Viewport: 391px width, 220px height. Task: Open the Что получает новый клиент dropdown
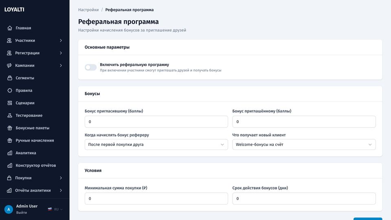click(x=304, y=144)
